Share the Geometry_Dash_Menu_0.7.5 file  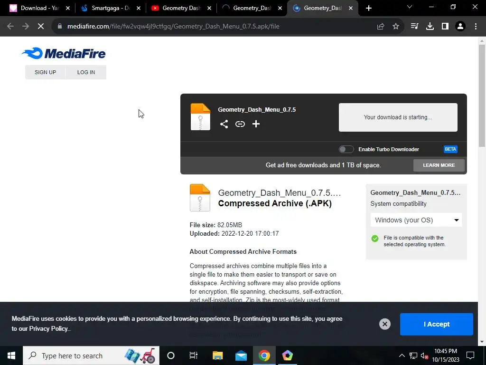[224, 124]
